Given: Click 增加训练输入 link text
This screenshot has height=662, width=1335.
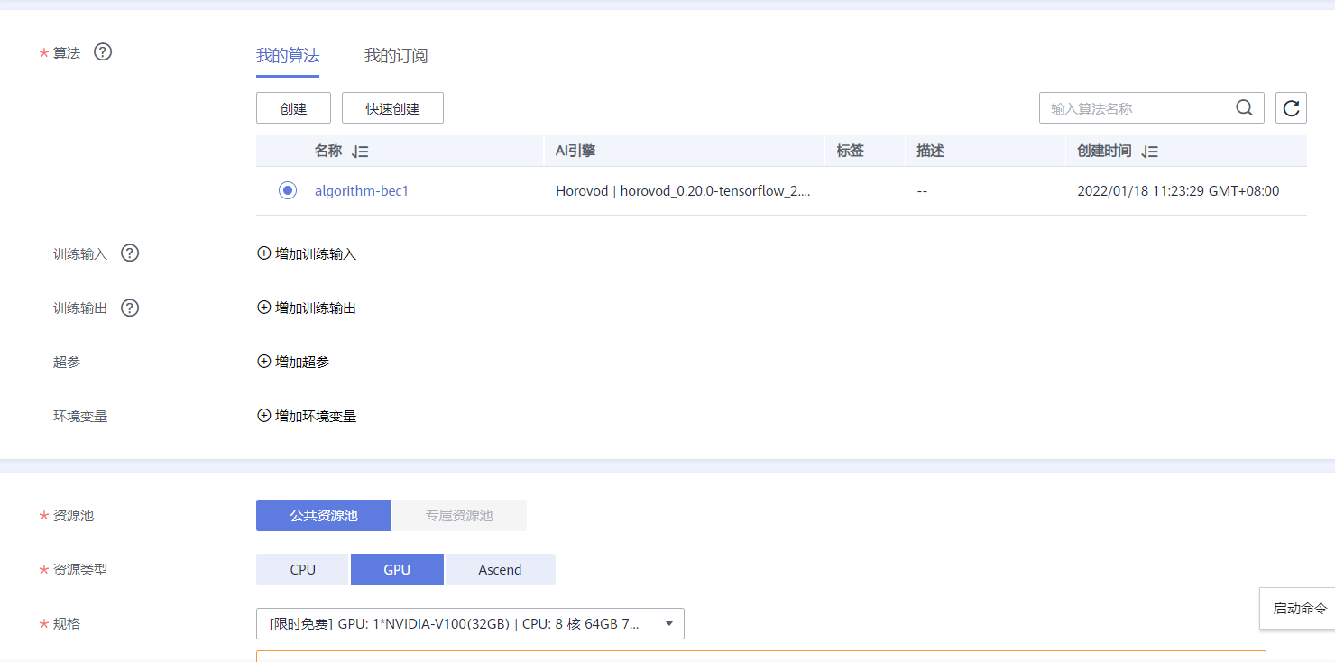Looking at the screenshot, I should click(316, 254).
